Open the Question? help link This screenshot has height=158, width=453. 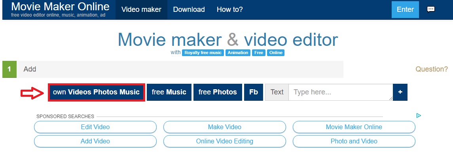pyautogui.click(x=432, y=69)
